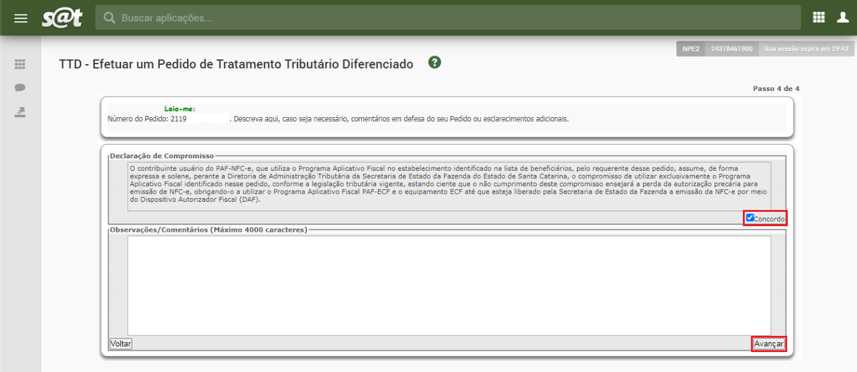857x372 pixels.
Task: Click the Leia-me heading
Action: (x=180, y=109)
